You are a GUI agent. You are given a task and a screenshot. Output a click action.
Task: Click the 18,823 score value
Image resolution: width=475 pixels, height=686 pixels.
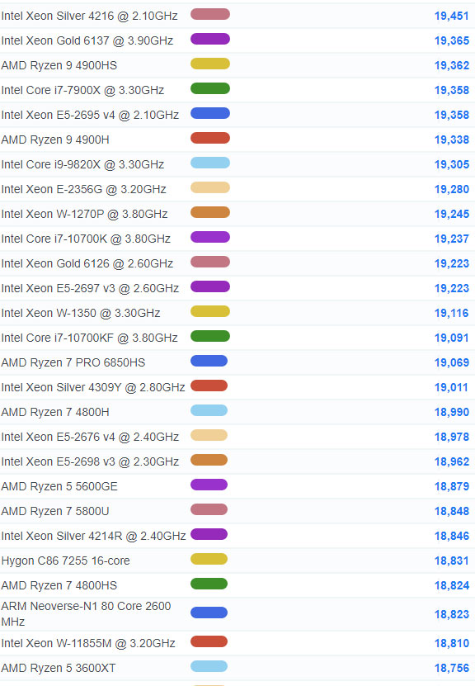(x=451, y=614)
